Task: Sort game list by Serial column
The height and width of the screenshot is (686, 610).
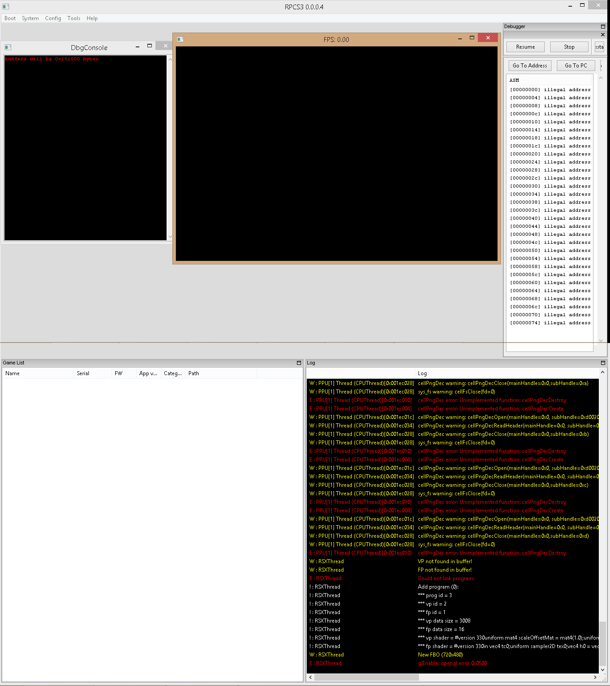Action: click(83, 373)
